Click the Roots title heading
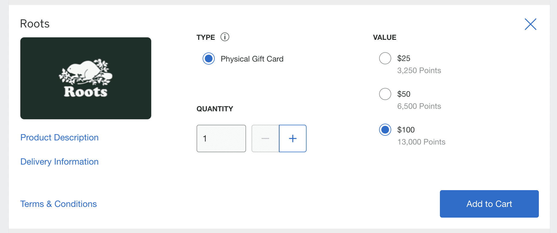 (x=35, y=24)
